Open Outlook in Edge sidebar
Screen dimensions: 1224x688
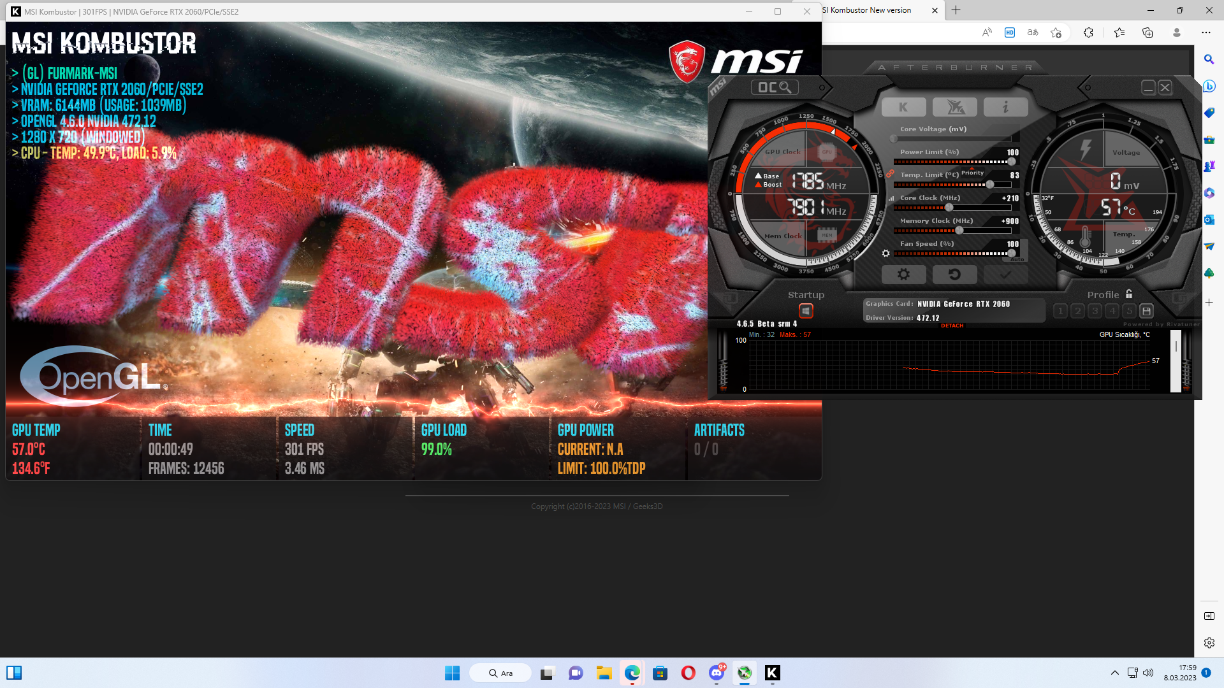1209,220
